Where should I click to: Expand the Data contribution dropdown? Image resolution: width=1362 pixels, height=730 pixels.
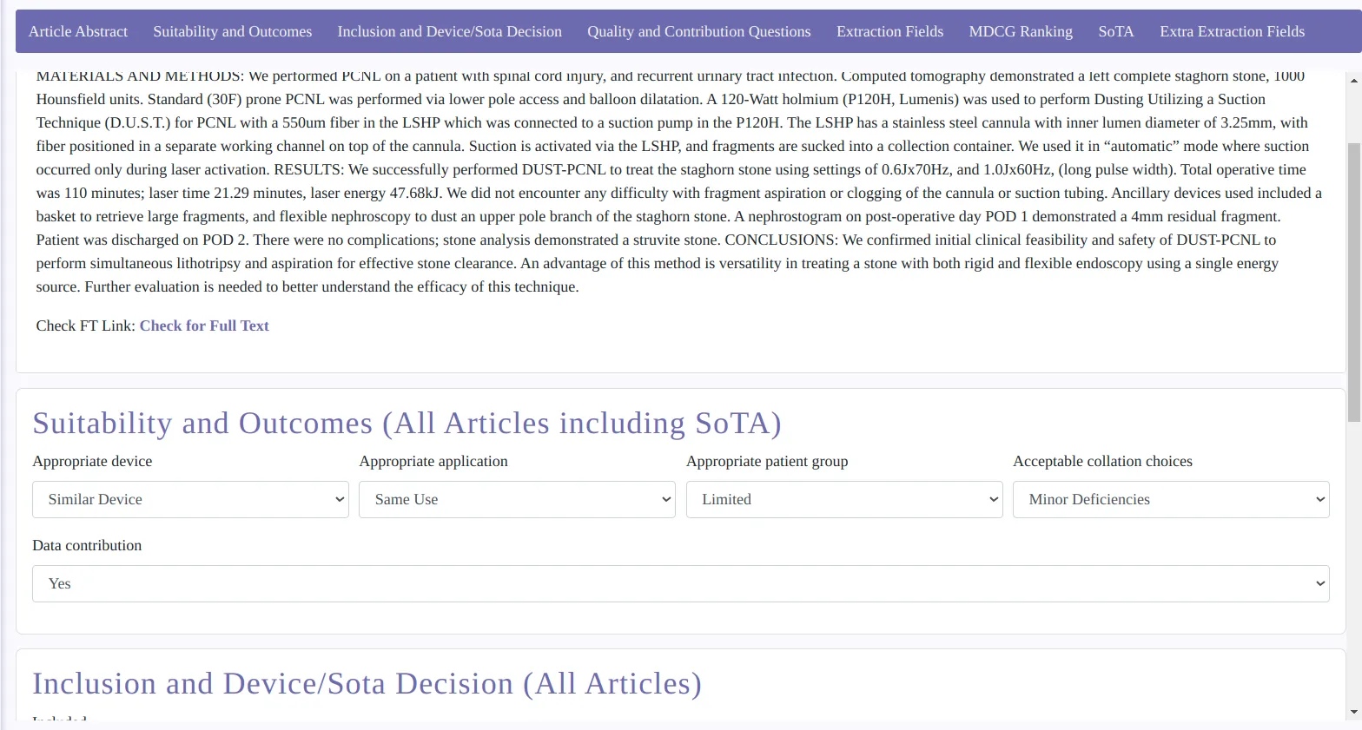(x=680, y=584)
